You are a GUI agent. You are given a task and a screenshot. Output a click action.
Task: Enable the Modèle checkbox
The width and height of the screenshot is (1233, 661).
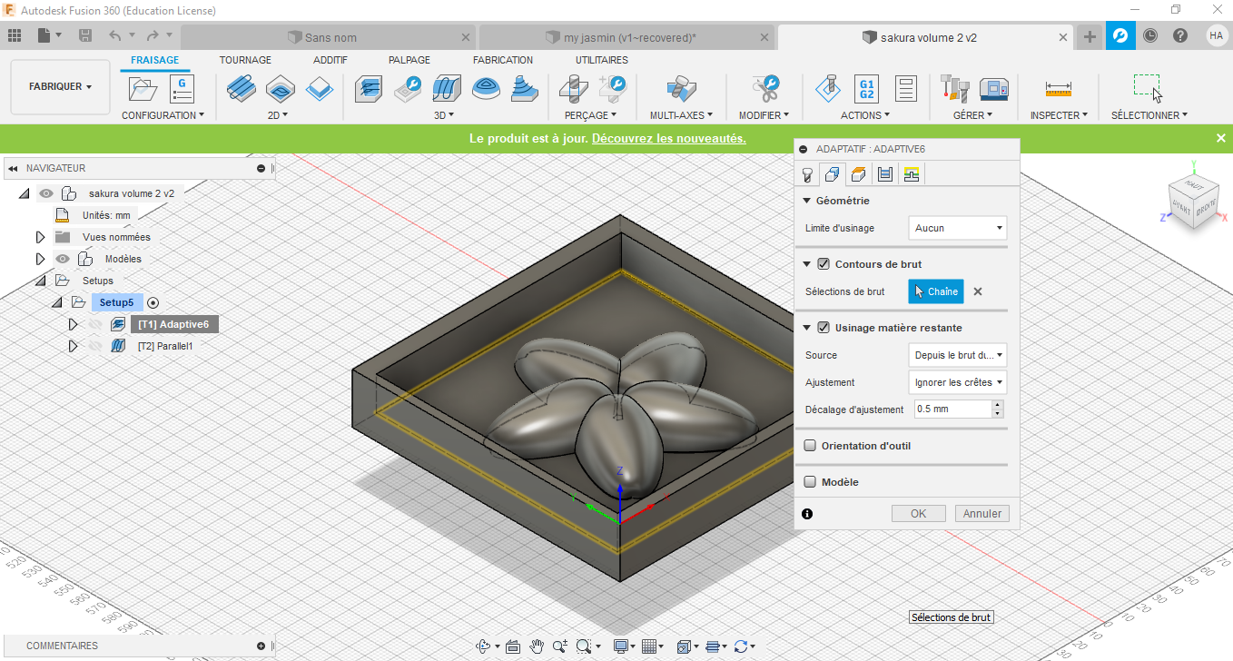810,482
